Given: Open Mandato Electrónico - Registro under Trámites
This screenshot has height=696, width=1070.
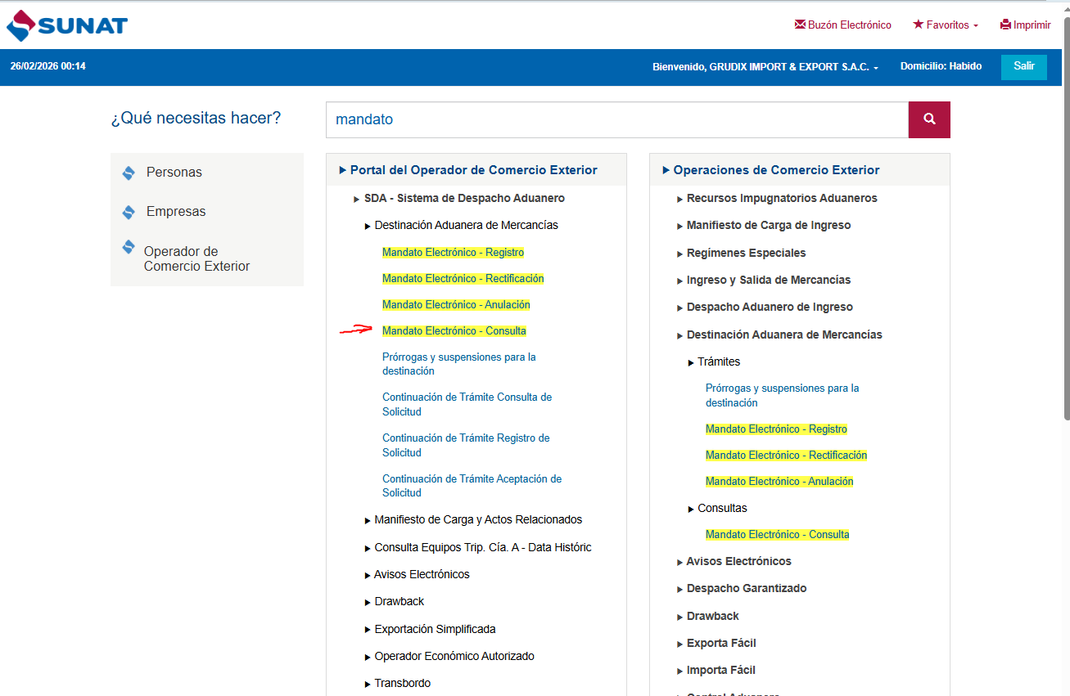Looking at the screenshot, I should pyautogui.click(x=776, y=429).
